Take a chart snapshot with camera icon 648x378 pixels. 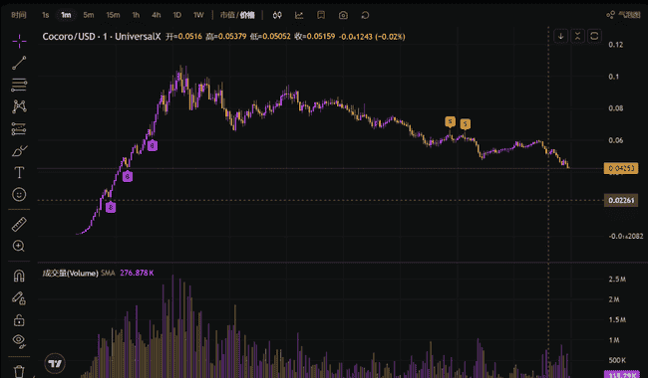pos(343,15)
